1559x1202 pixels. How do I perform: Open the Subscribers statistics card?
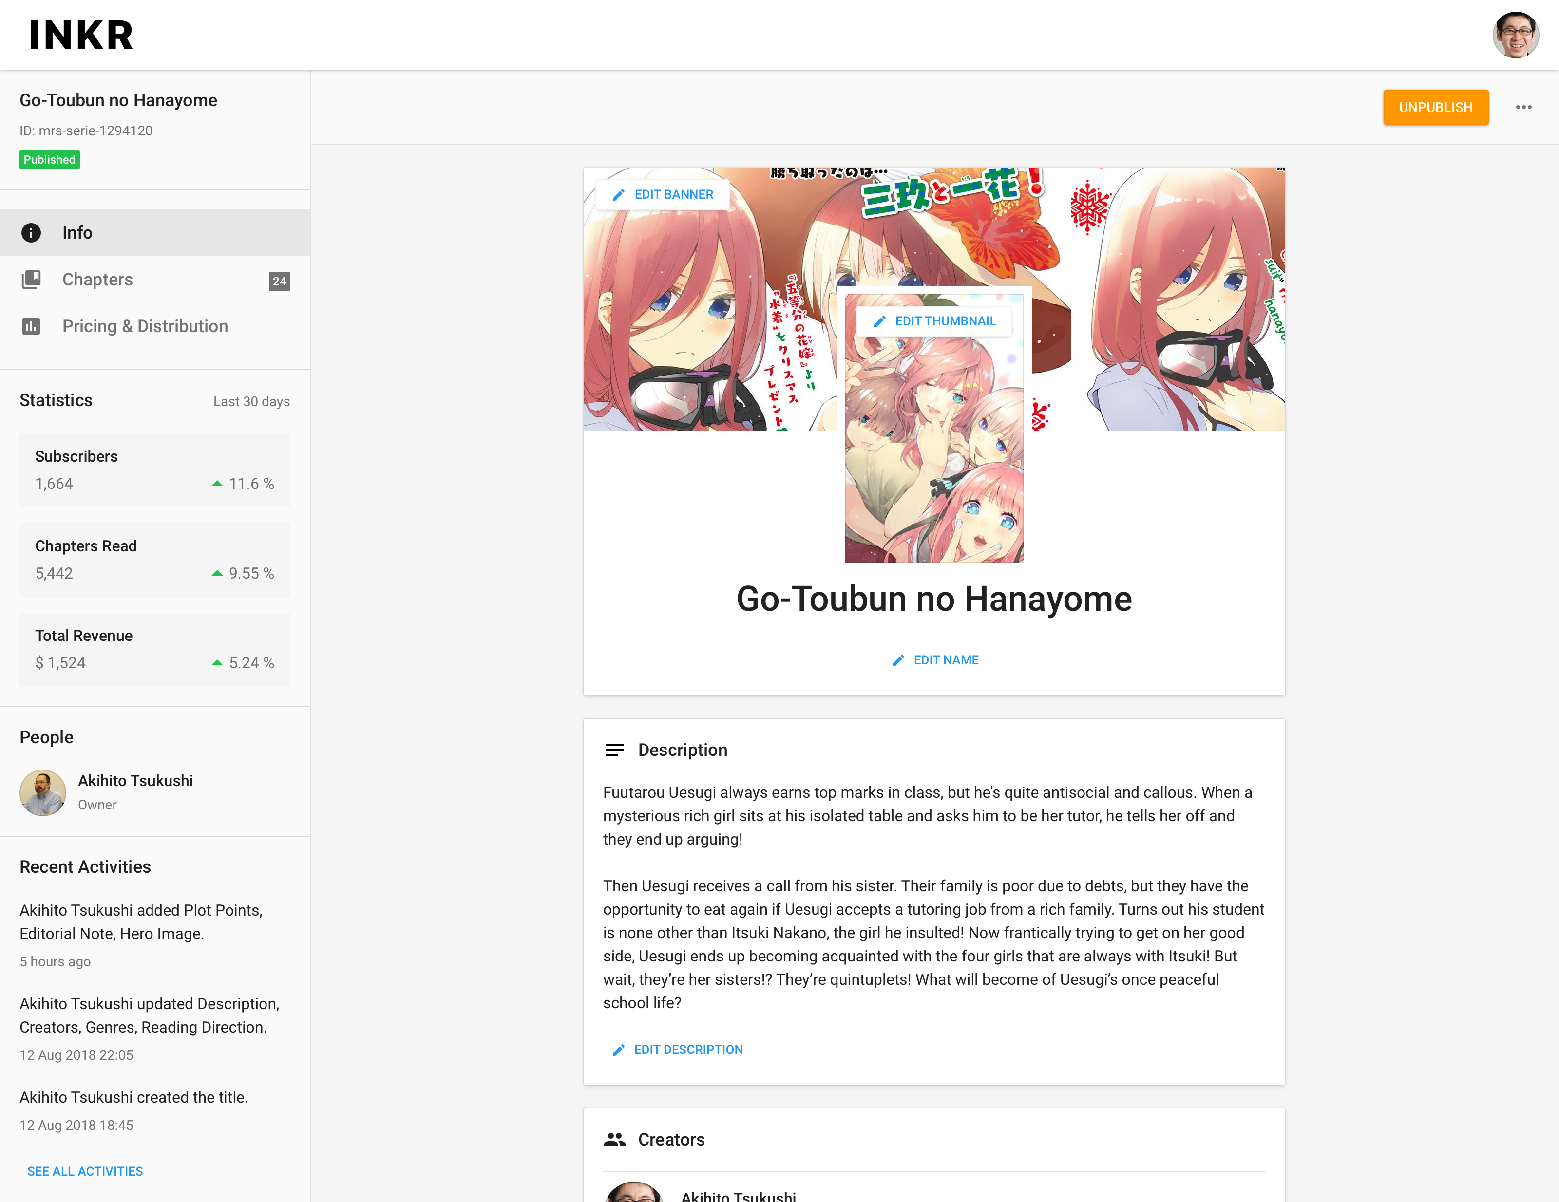click(x=154, y=470)
